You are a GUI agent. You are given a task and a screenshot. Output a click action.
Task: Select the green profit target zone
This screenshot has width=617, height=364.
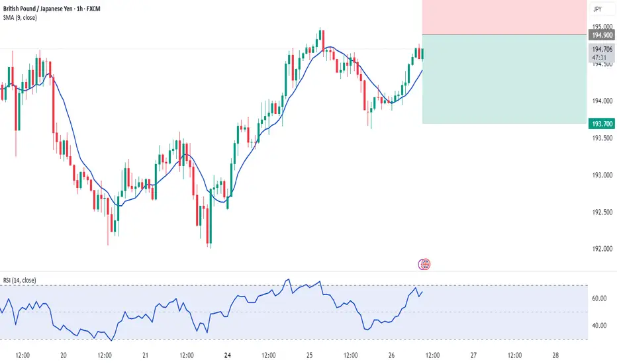504,79
